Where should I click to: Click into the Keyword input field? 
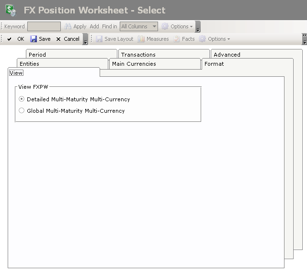[x=44, y=26]
